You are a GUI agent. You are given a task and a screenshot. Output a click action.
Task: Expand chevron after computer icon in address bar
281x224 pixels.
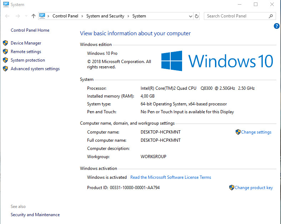pyautogui.click(x=48, y=16)
